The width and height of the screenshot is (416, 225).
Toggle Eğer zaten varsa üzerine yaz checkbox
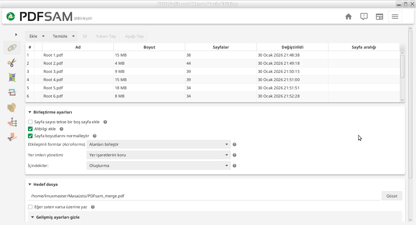coord(30,207)
